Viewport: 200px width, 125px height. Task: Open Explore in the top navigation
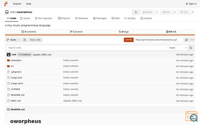[17, 4]
